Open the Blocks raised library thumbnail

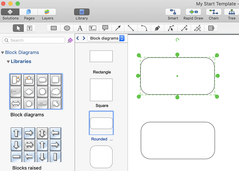tap(36, 145)
